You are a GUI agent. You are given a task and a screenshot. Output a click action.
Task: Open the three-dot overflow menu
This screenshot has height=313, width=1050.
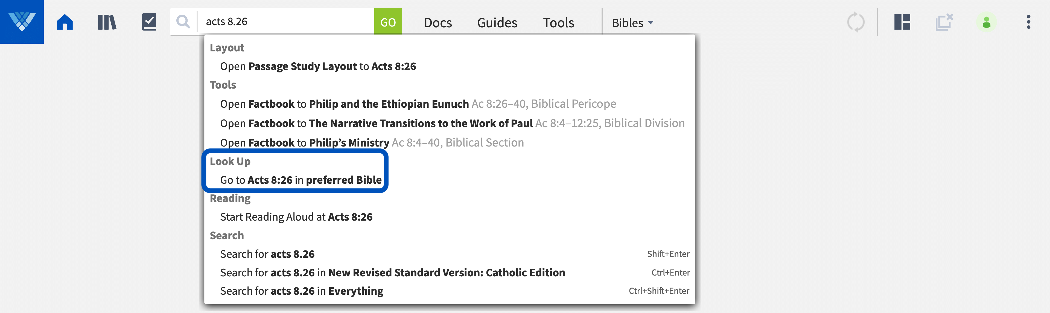[x=1028, y=22]
